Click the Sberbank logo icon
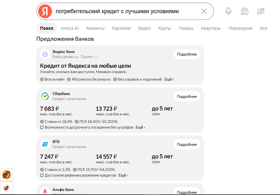The width and height of the screenshot is (280, 195). tap(45, 96)
